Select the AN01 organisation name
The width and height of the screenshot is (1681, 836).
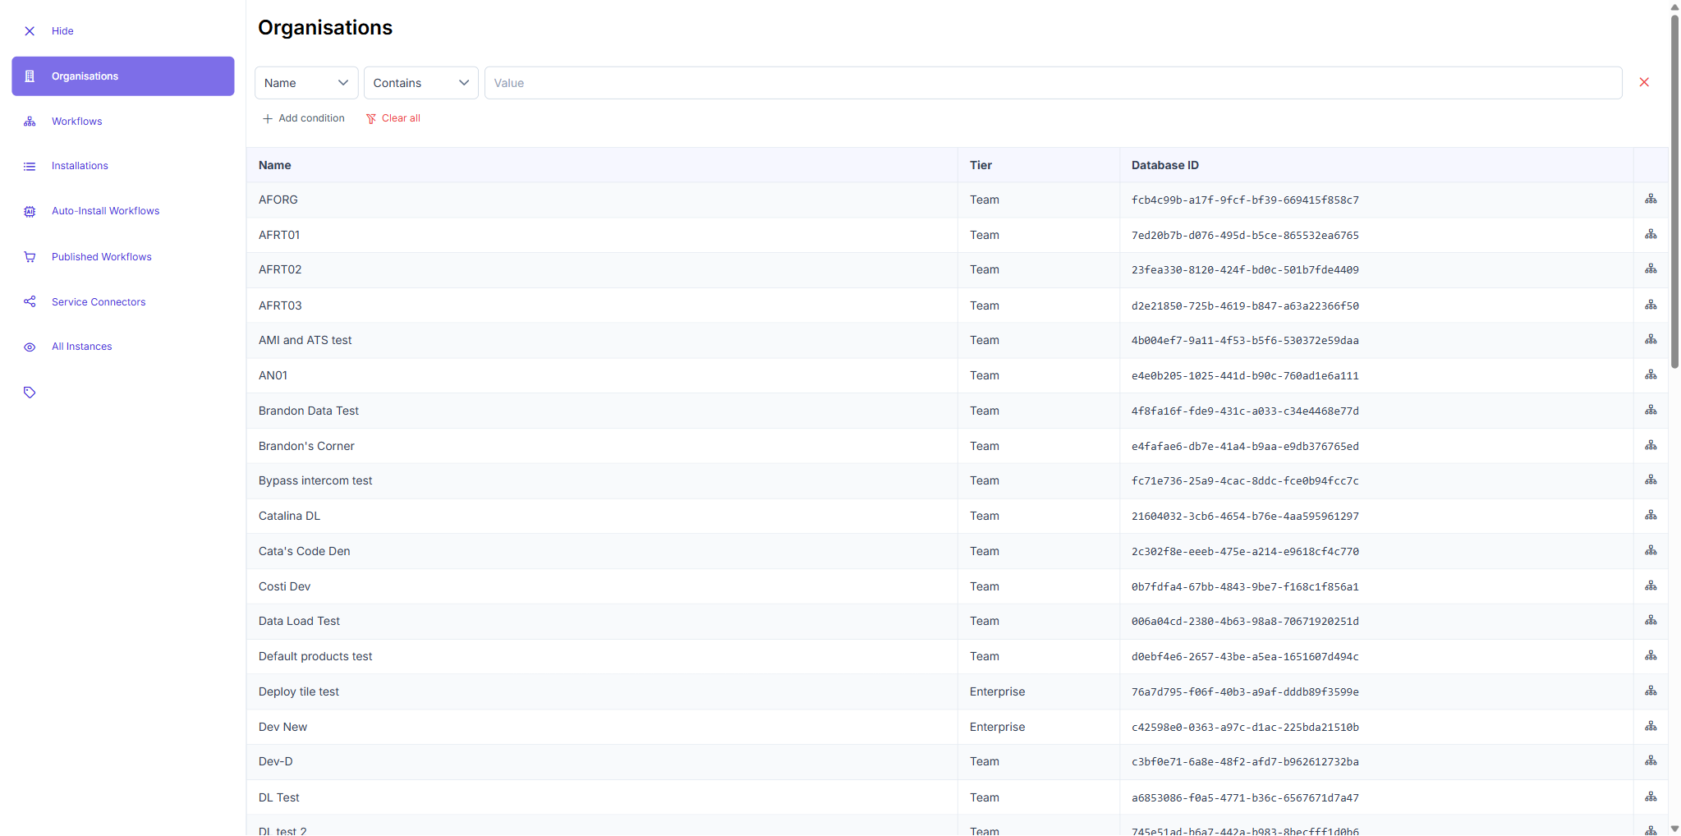[x=273, y=375]
